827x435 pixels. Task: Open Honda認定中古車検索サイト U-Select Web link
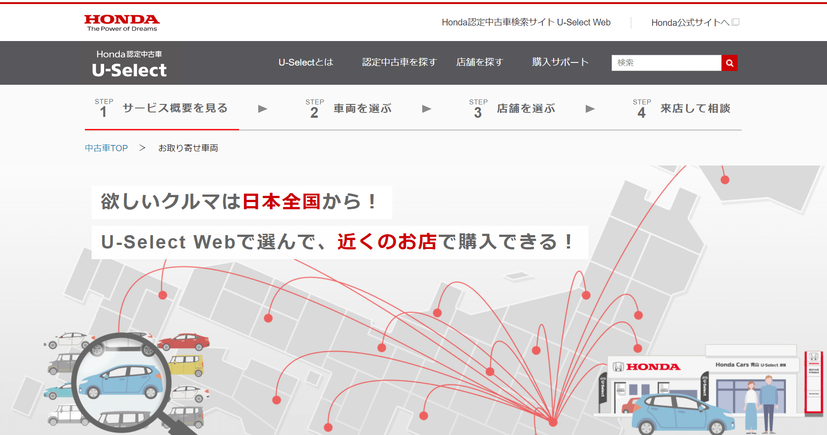click(526, 22)
